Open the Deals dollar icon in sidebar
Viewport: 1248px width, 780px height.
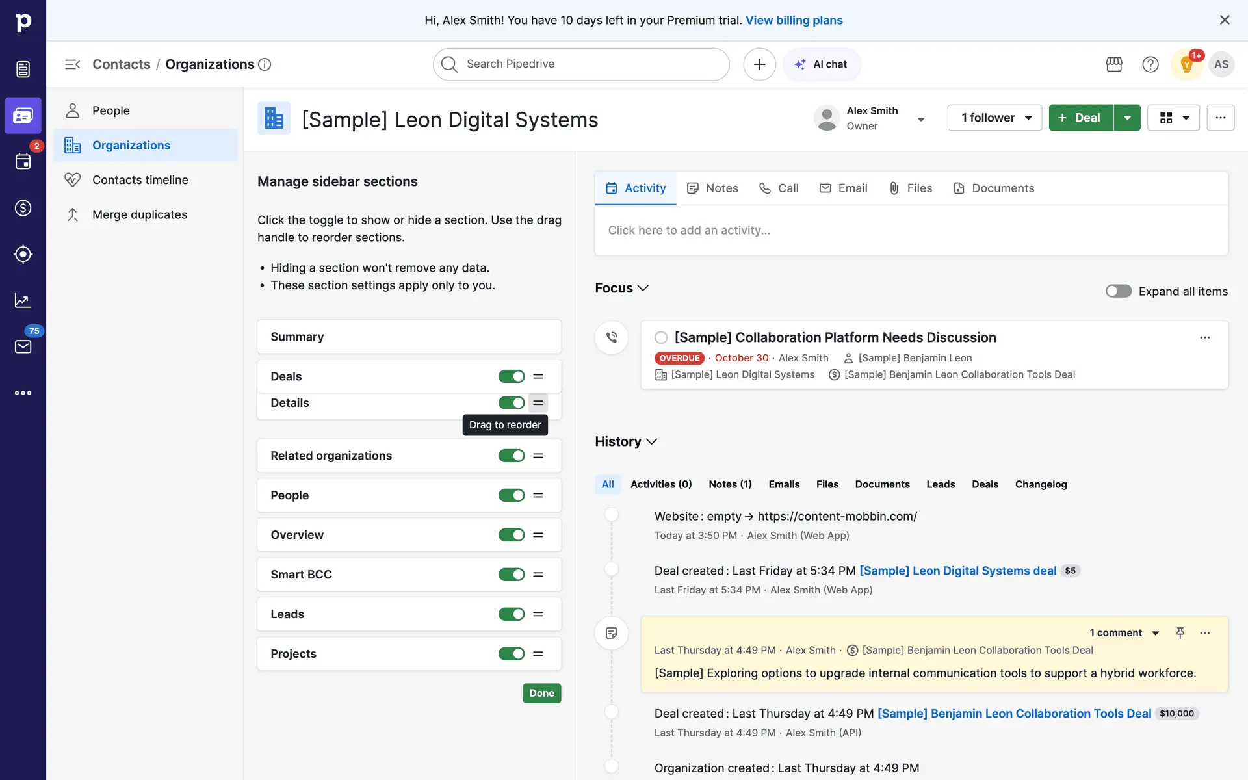click(23, 208)
